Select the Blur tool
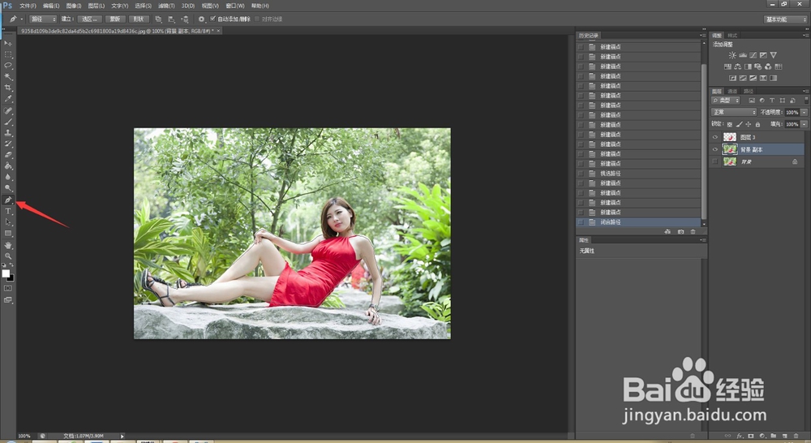 [8, 177]
